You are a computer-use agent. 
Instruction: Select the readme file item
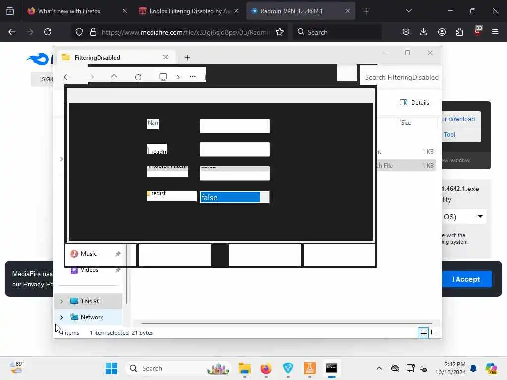pos(157,151)
